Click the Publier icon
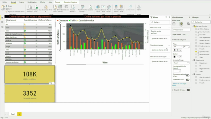The width and height of the screenshot is (211, 119). pos(139,7)
